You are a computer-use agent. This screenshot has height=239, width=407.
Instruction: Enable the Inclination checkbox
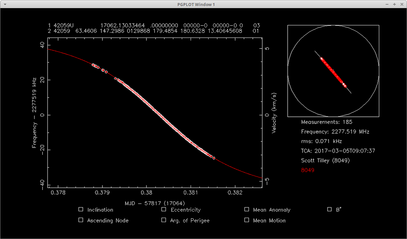81,210
